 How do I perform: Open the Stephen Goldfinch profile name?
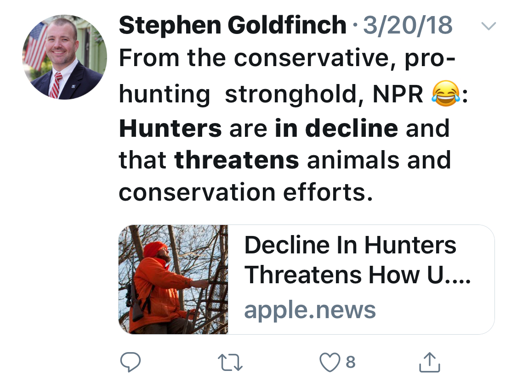coord(232,26)
